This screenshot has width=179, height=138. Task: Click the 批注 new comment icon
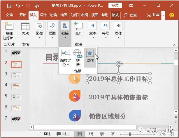pyautogui.click(x=78, y=26)
